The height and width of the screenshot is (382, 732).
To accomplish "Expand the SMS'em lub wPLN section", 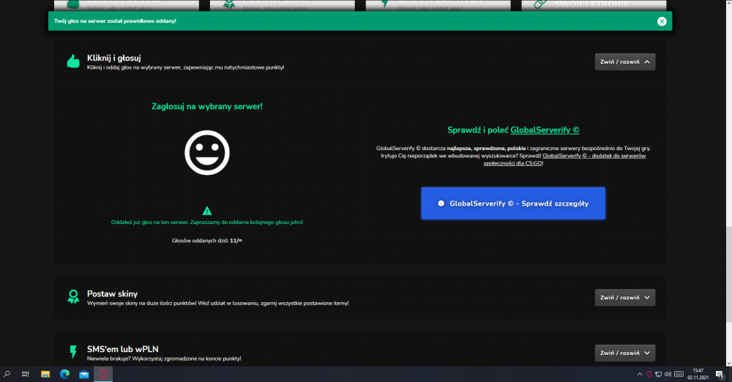I will point(624,353).
